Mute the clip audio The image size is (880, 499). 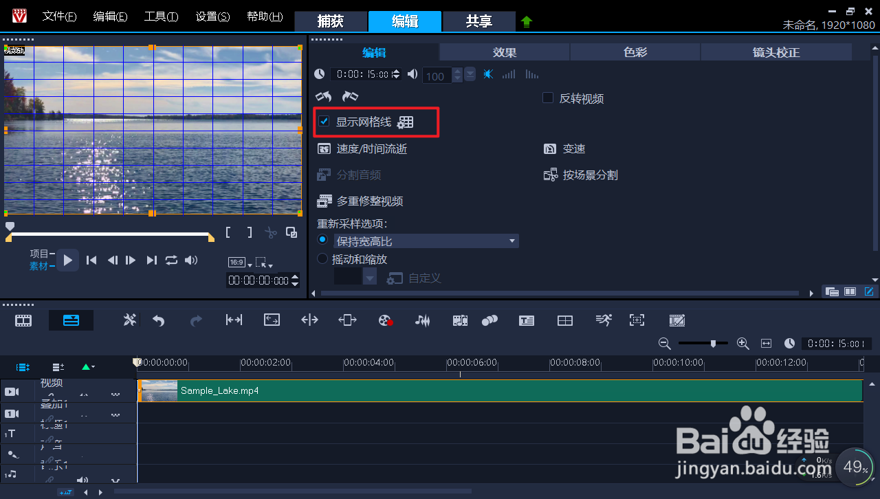click(x=488, y=74)
